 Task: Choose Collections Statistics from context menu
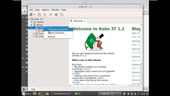point(58,29)
